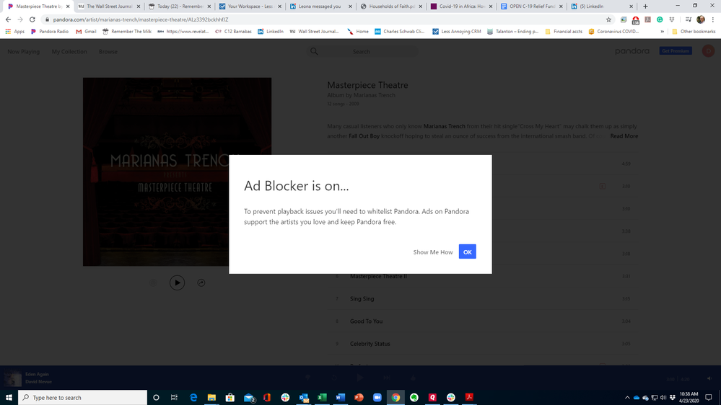721x405 pixels.
Task: Open My Collection in Pandora nav
Action: pos(69,51)
